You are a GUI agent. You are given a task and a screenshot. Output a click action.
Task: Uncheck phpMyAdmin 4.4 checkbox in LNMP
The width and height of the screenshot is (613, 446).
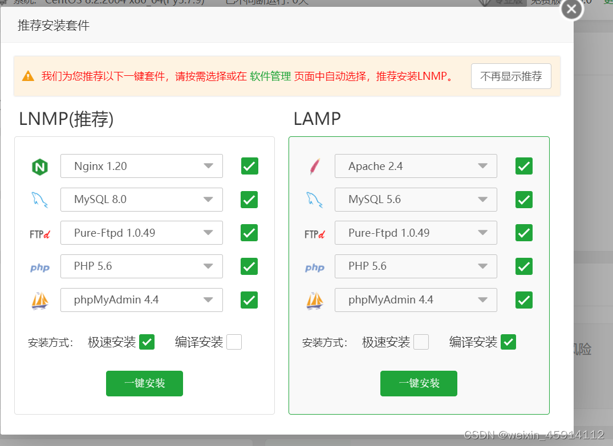click(249, 300)
